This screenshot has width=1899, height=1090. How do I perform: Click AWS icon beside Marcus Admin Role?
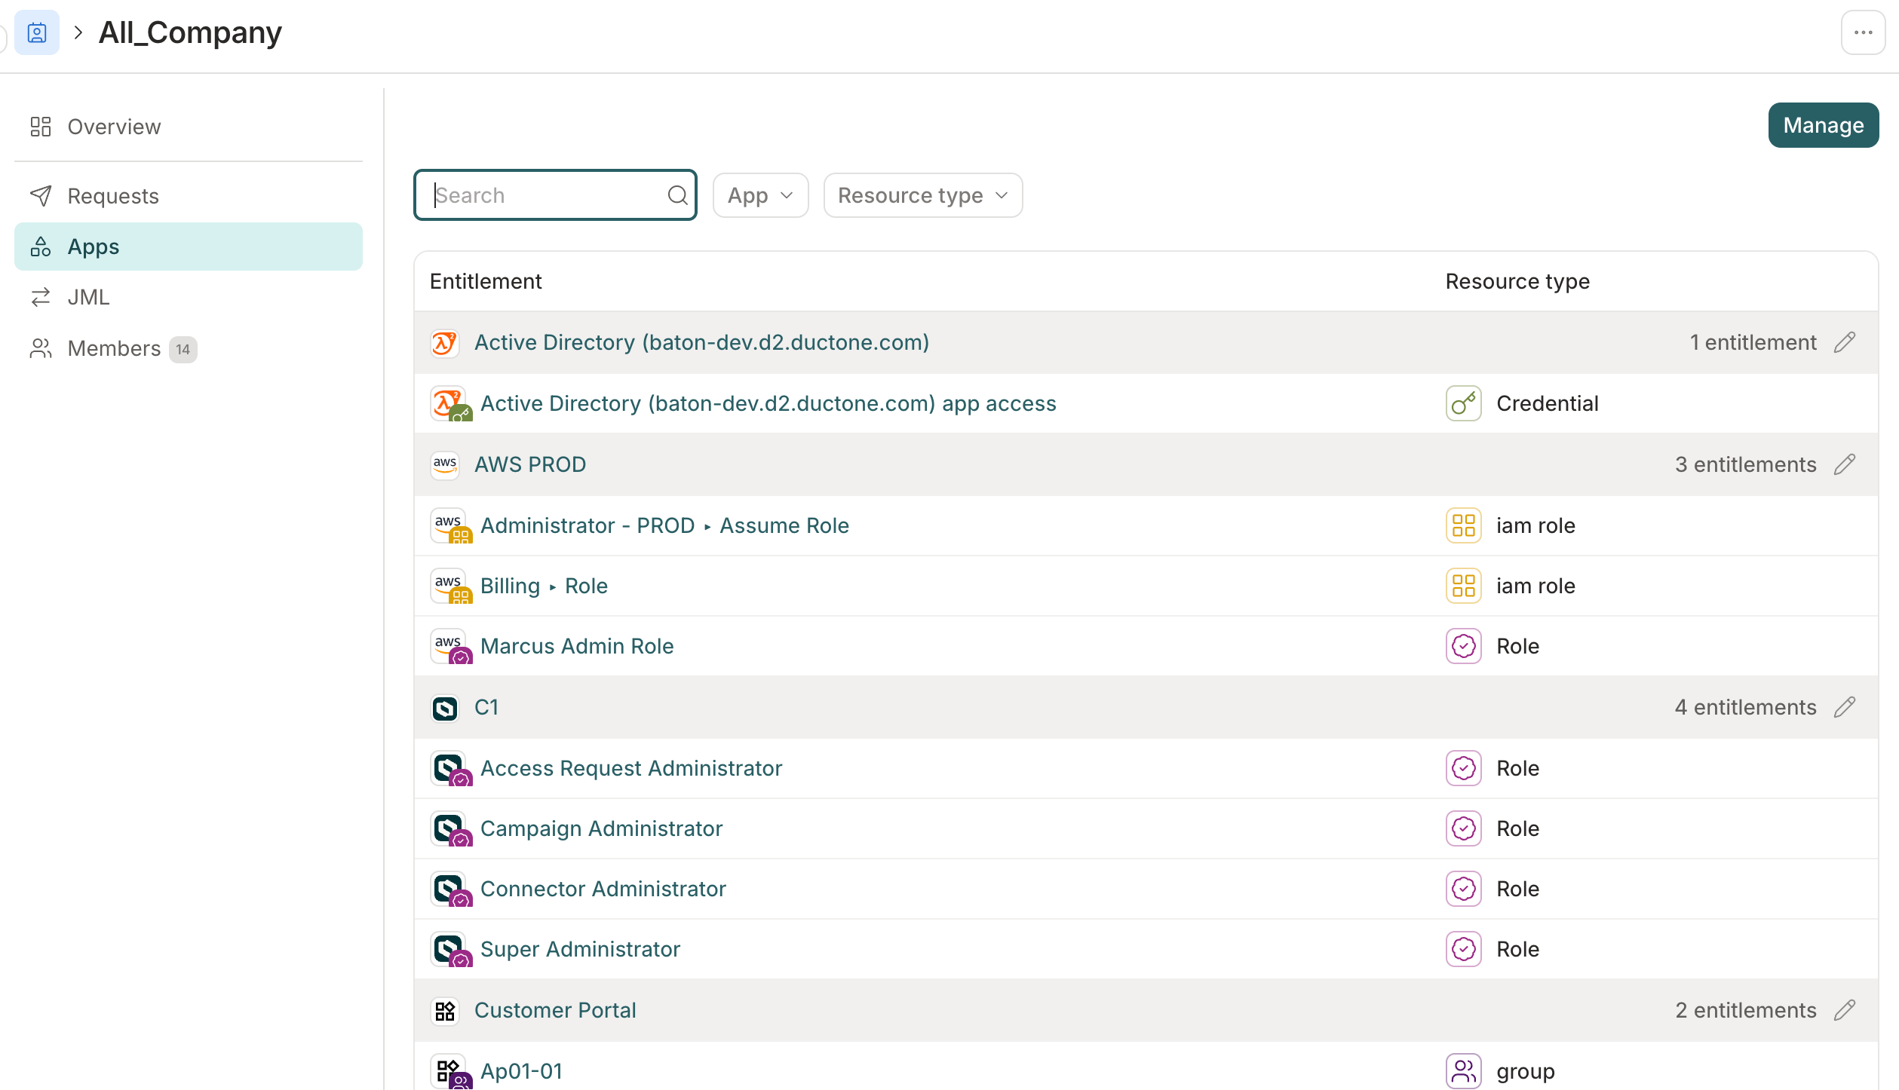451,646
